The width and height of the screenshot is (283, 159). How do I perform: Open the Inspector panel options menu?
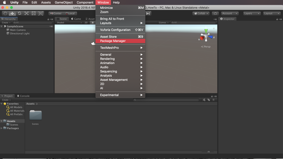[x=281, y=19]
